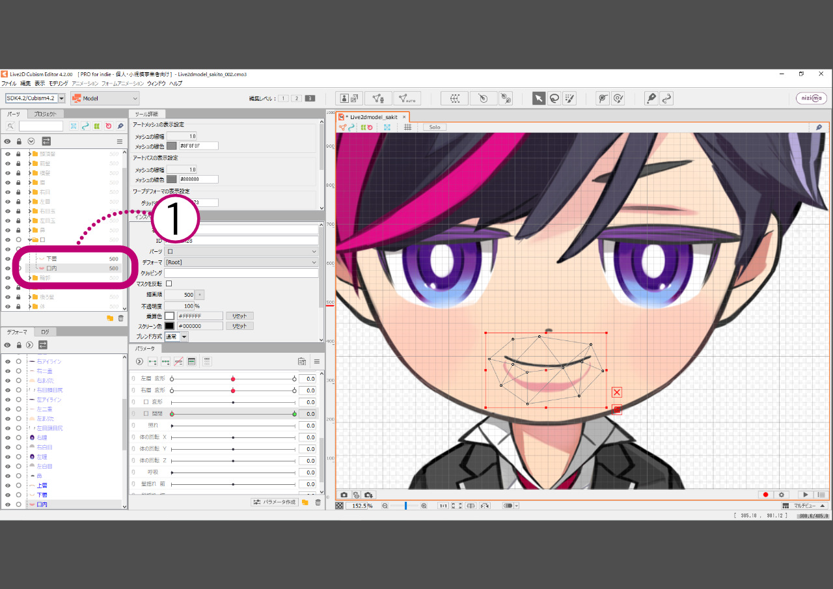
Task: Click the white 乗算色 color swatch
Action: tap(170, 316)
